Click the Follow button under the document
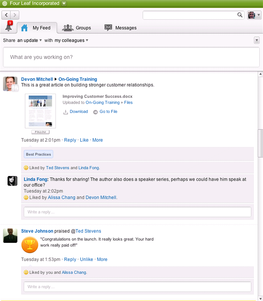This screenshot has width=263, height=301. 40,132
